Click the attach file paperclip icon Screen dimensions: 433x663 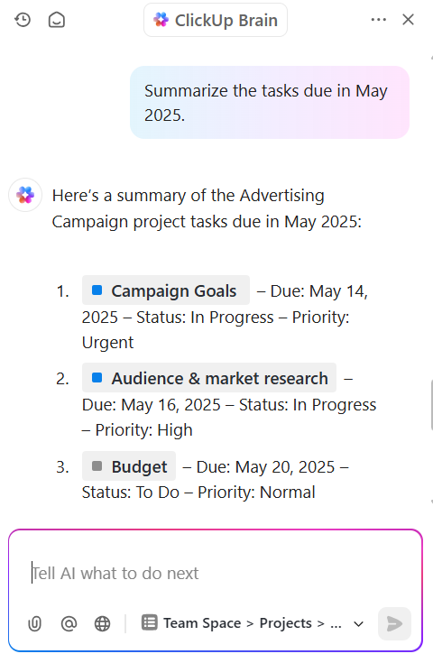pyautogui.click(x=34, y=623)
